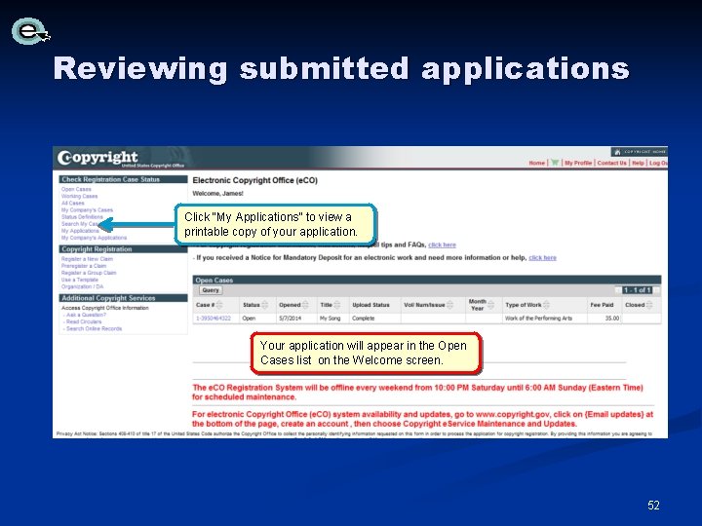Open Contact Us in top navigation
The width and height of the screenshot is (702, 526).
(611, 163)
